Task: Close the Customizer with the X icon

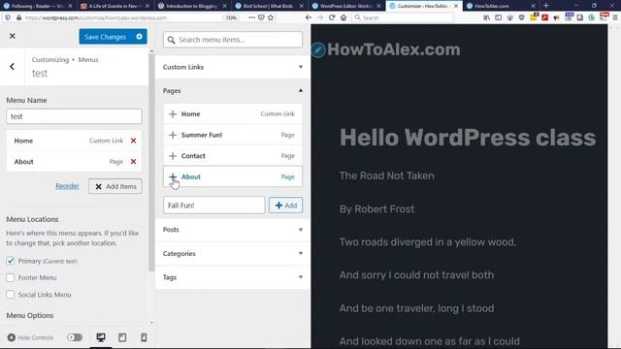Action: [13, 36]
